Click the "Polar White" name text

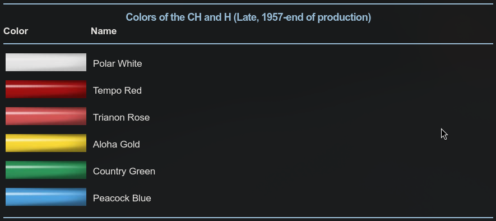[x=117, y=63]
